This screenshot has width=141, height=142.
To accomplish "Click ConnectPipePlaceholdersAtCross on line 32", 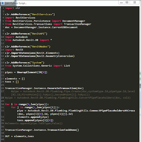I will (112, 110).
